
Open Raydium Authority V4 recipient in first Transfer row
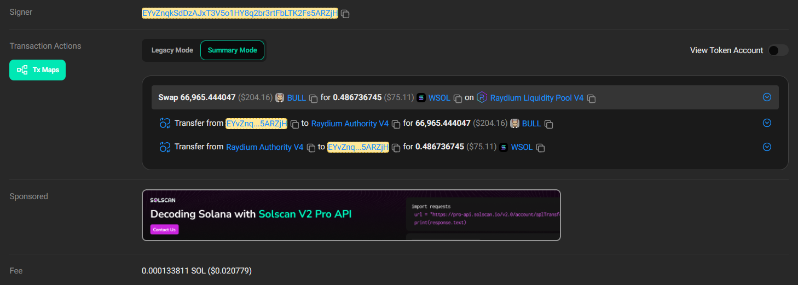(x=350, y=124)
